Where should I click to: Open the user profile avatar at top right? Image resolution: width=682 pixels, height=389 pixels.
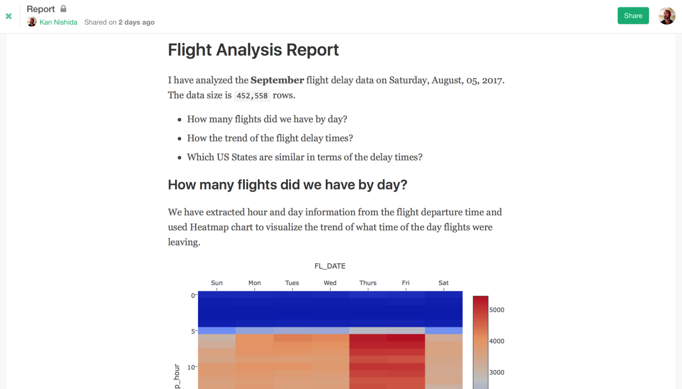click(667, 16)
